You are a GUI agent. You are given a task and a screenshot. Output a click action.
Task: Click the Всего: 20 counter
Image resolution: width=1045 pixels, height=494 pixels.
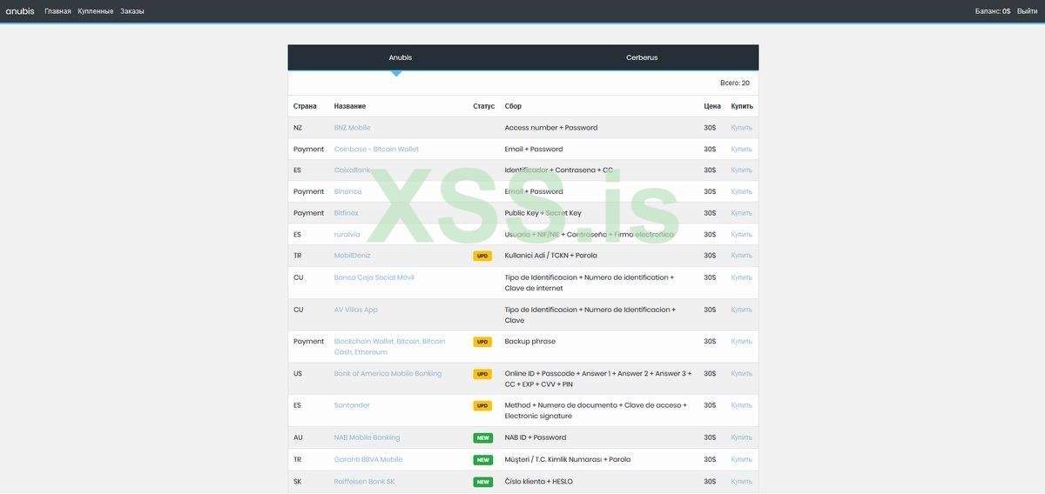point(735,83)
